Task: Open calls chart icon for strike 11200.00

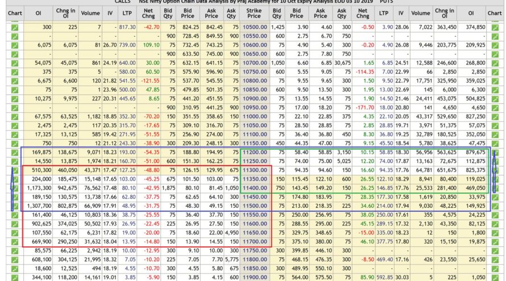Action: 15,153
